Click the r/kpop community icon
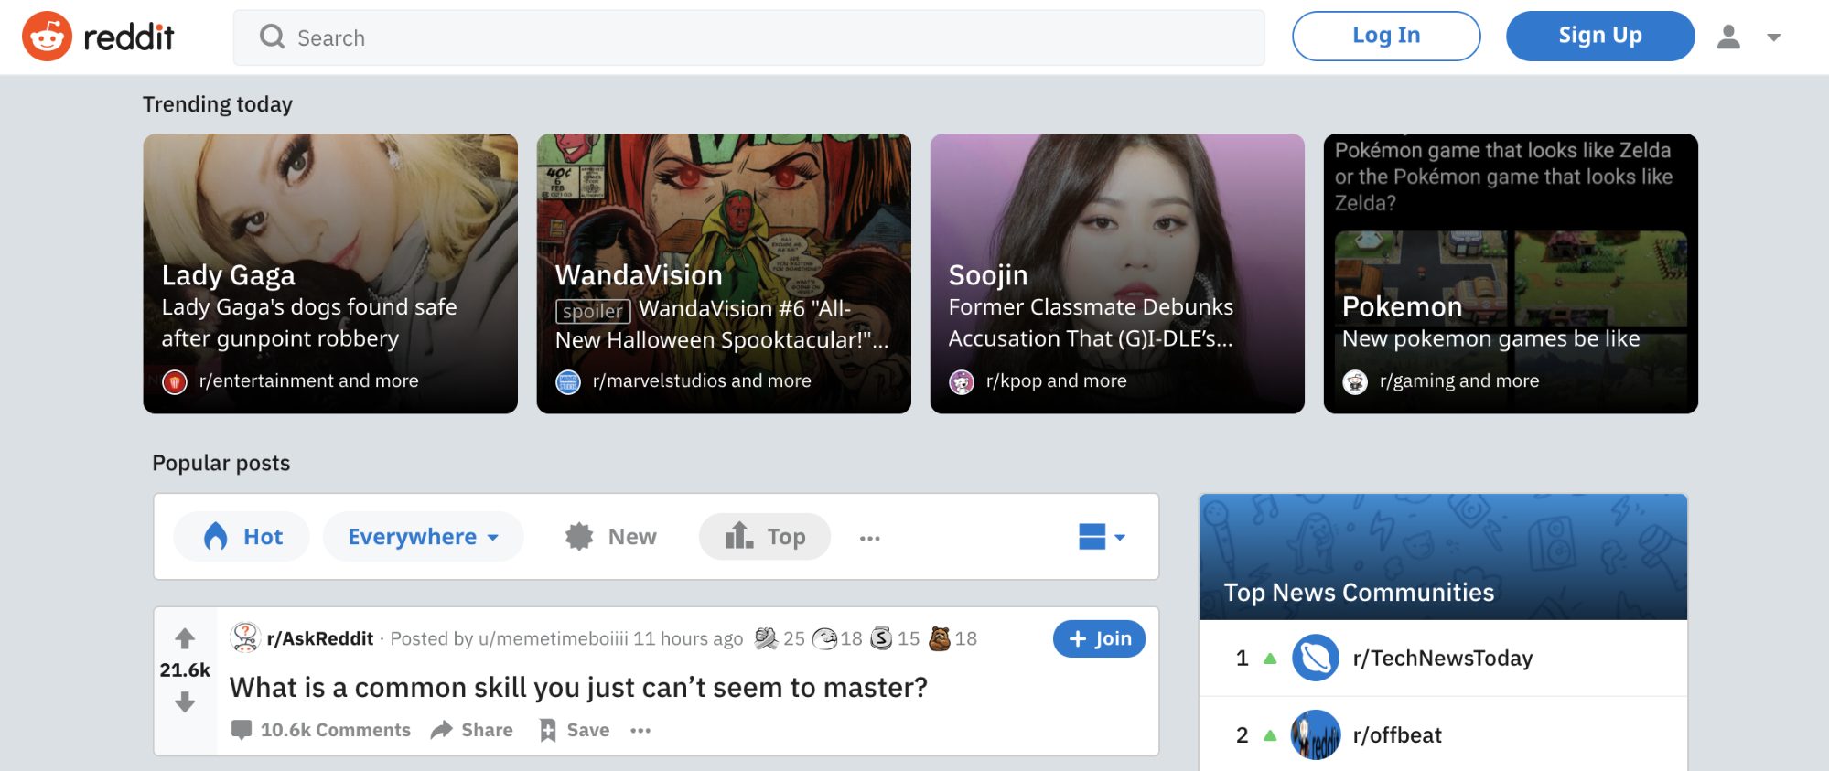Viewport: 1829px width, 771px height. point(962,381)
